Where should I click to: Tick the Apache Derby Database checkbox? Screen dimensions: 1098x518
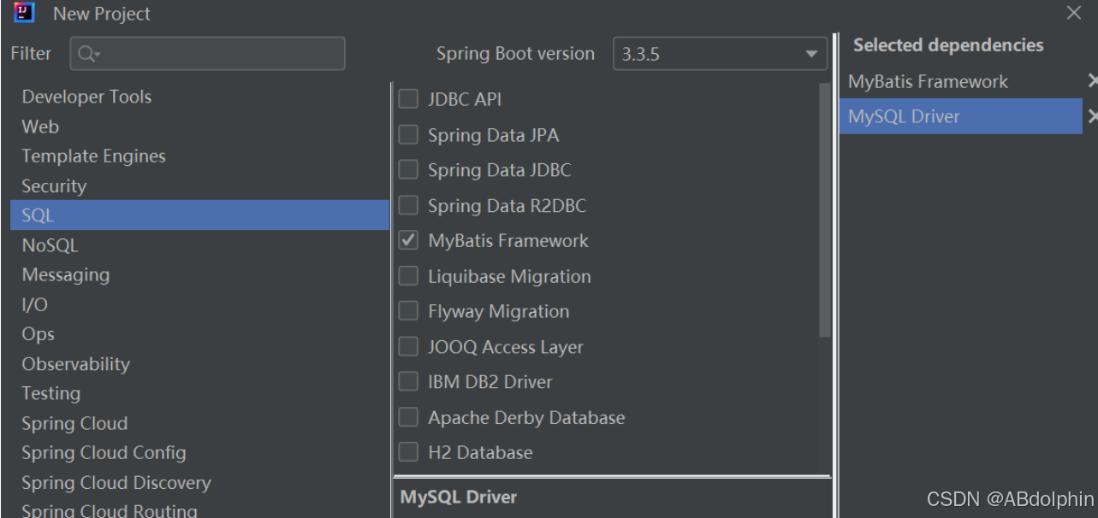click(409, 418)
